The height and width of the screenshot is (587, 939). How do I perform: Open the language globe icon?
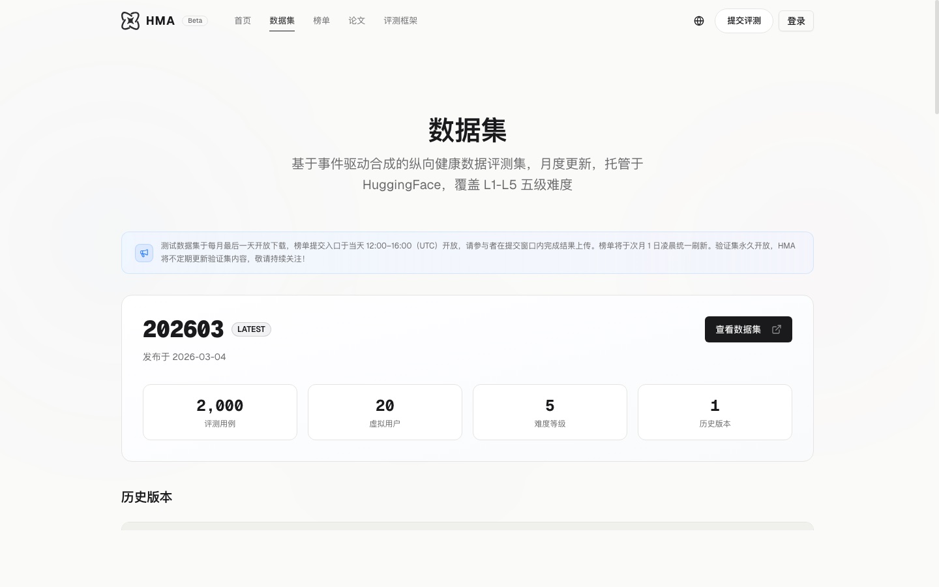pos(699,21)
